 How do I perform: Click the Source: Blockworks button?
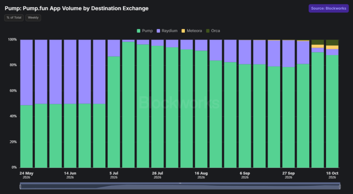(328, 8)
